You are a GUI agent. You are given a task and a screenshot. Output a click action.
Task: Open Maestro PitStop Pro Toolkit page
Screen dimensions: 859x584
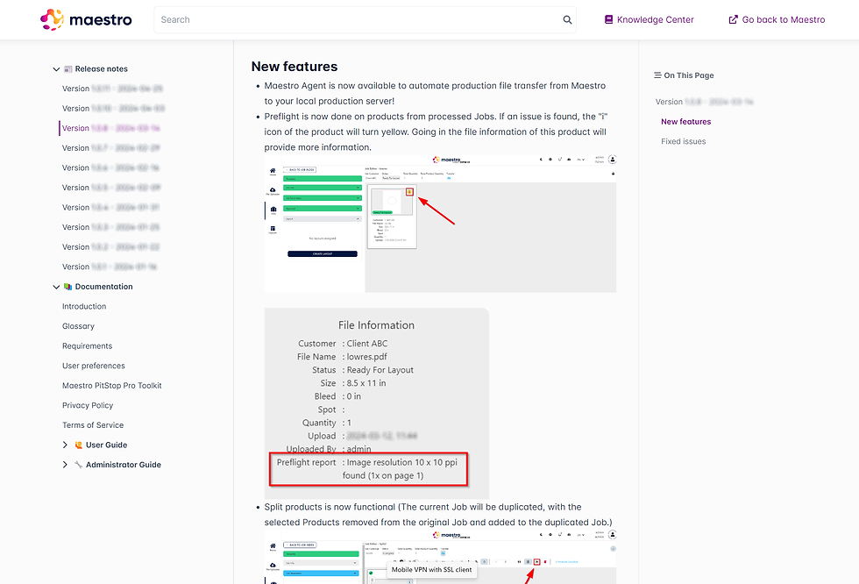(112, 385)
